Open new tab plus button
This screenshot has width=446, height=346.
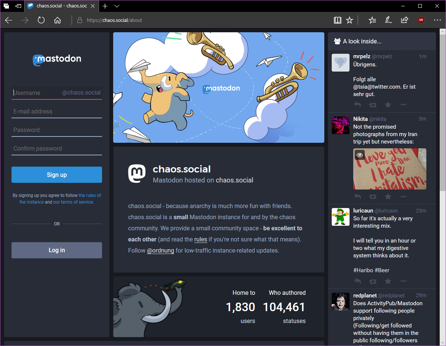point(105,6)
